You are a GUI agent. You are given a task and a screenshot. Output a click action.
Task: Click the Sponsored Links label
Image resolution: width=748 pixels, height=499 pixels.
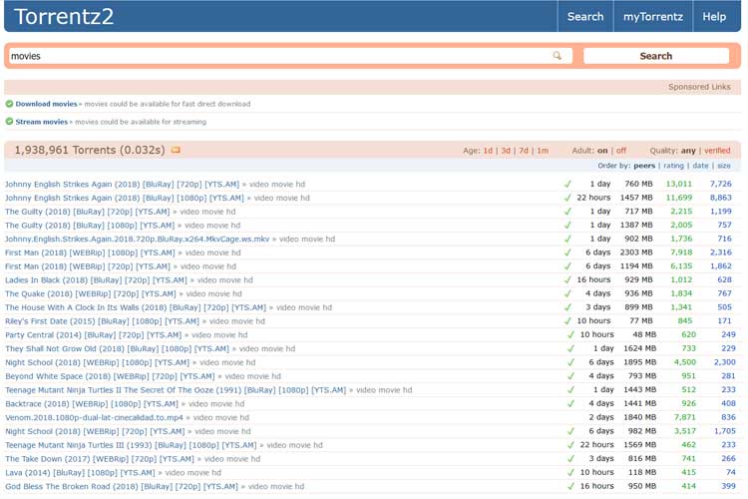coord(699,87)
